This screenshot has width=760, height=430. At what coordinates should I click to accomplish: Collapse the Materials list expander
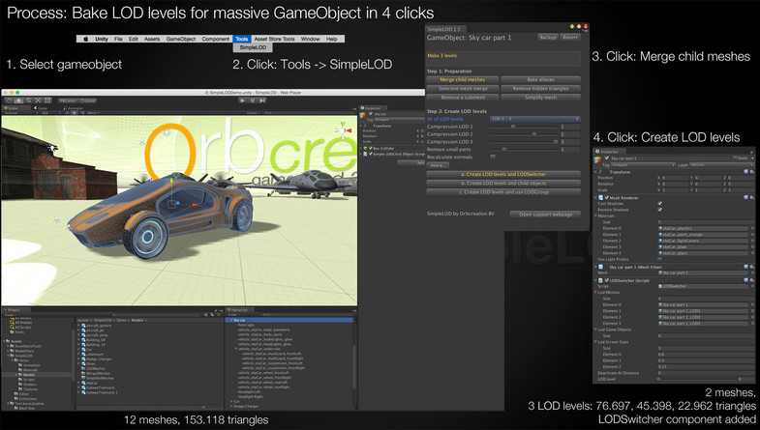tap(595, 215)
